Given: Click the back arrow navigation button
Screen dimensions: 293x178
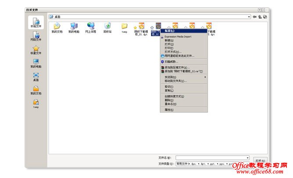Looking at the screenshot, I should tap(254, 17).
